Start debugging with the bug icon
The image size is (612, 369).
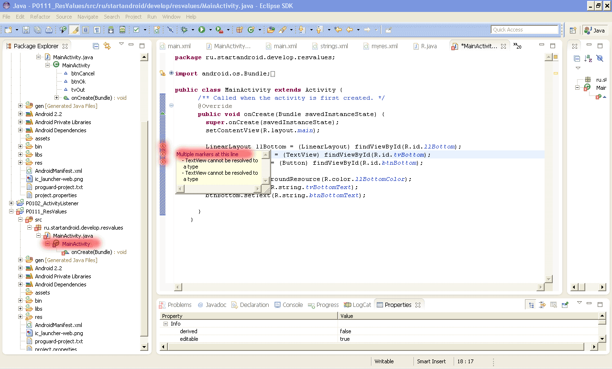(185, 30)
